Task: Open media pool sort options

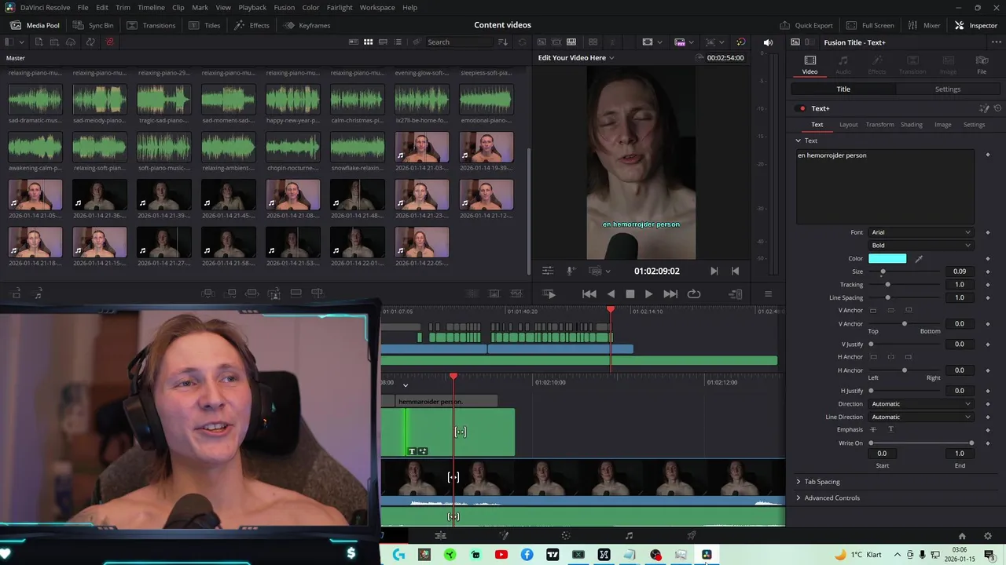Action: coord(503,42)
